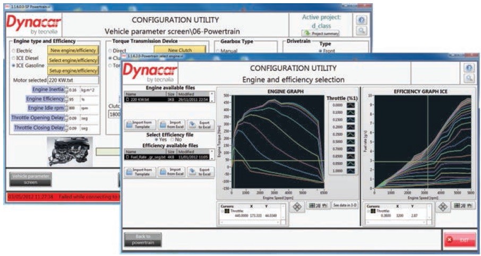The height and width of the screenshot is (256, 481).
Task: Click the 0.2500 throttle plot legend icon
Action: 350,135
